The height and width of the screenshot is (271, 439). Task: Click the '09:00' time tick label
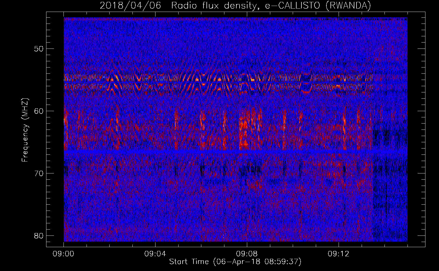point(63,254)
